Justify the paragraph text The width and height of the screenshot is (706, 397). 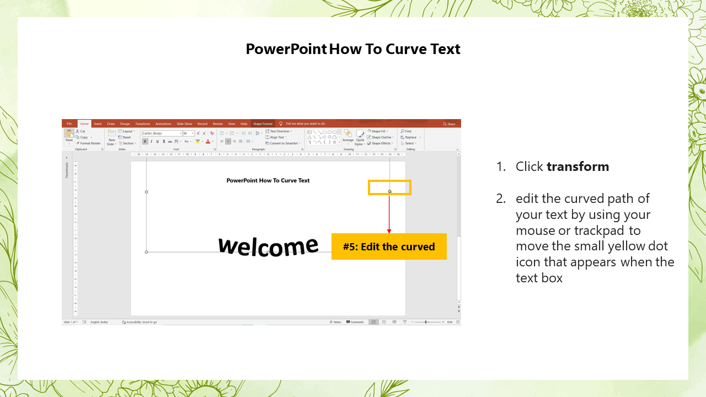click(240, 141)
